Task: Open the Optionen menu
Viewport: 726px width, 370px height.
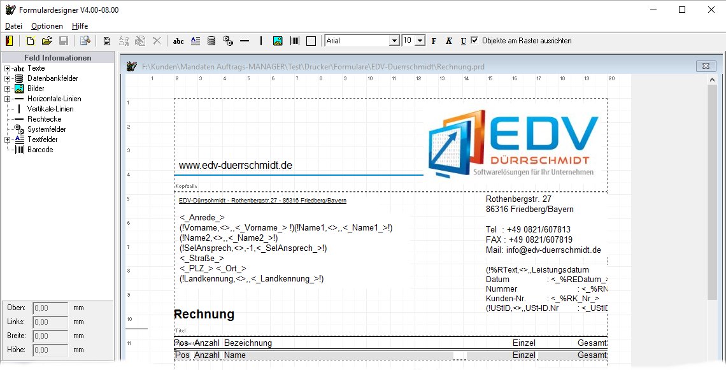Action: (x=46, y=26)
